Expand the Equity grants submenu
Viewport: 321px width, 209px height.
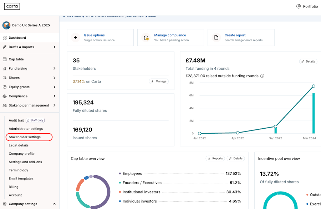click(54, 87)
